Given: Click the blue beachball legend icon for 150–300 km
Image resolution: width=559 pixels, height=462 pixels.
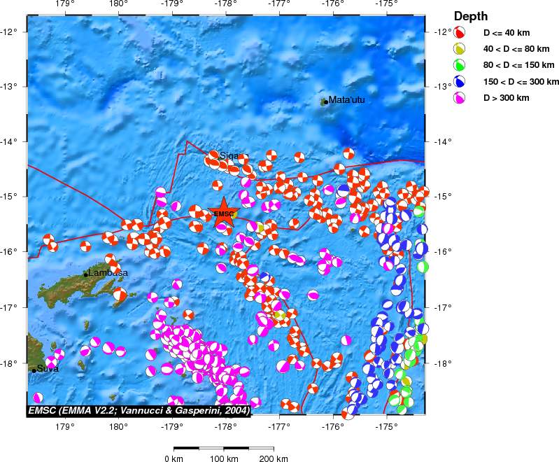Looking at the screenshot, I should [x=459, y=82].
